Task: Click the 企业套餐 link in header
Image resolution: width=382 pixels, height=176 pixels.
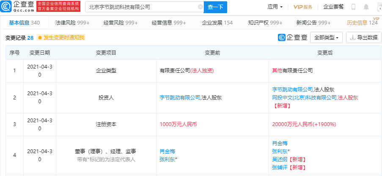Action: [x=333, y=7]
